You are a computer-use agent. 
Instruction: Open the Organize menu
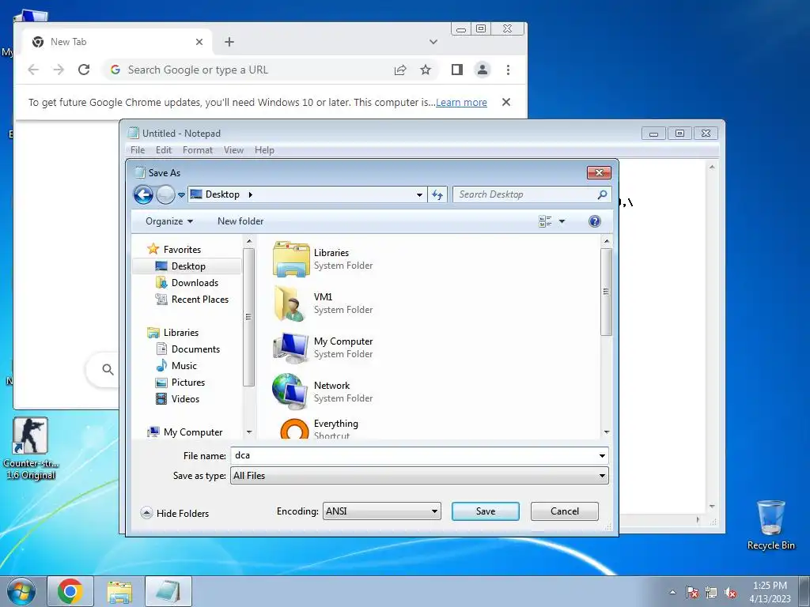click(169, 221)
